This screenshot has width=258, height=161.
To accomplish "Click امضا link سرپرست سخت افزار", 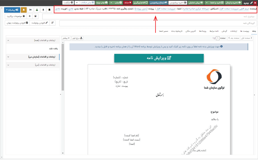I will pos(166,9).
